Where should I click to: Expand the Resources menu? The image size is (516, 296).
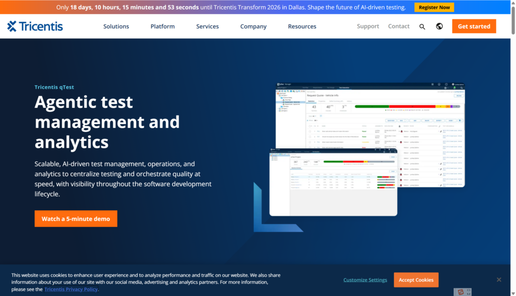coord(302,26)
